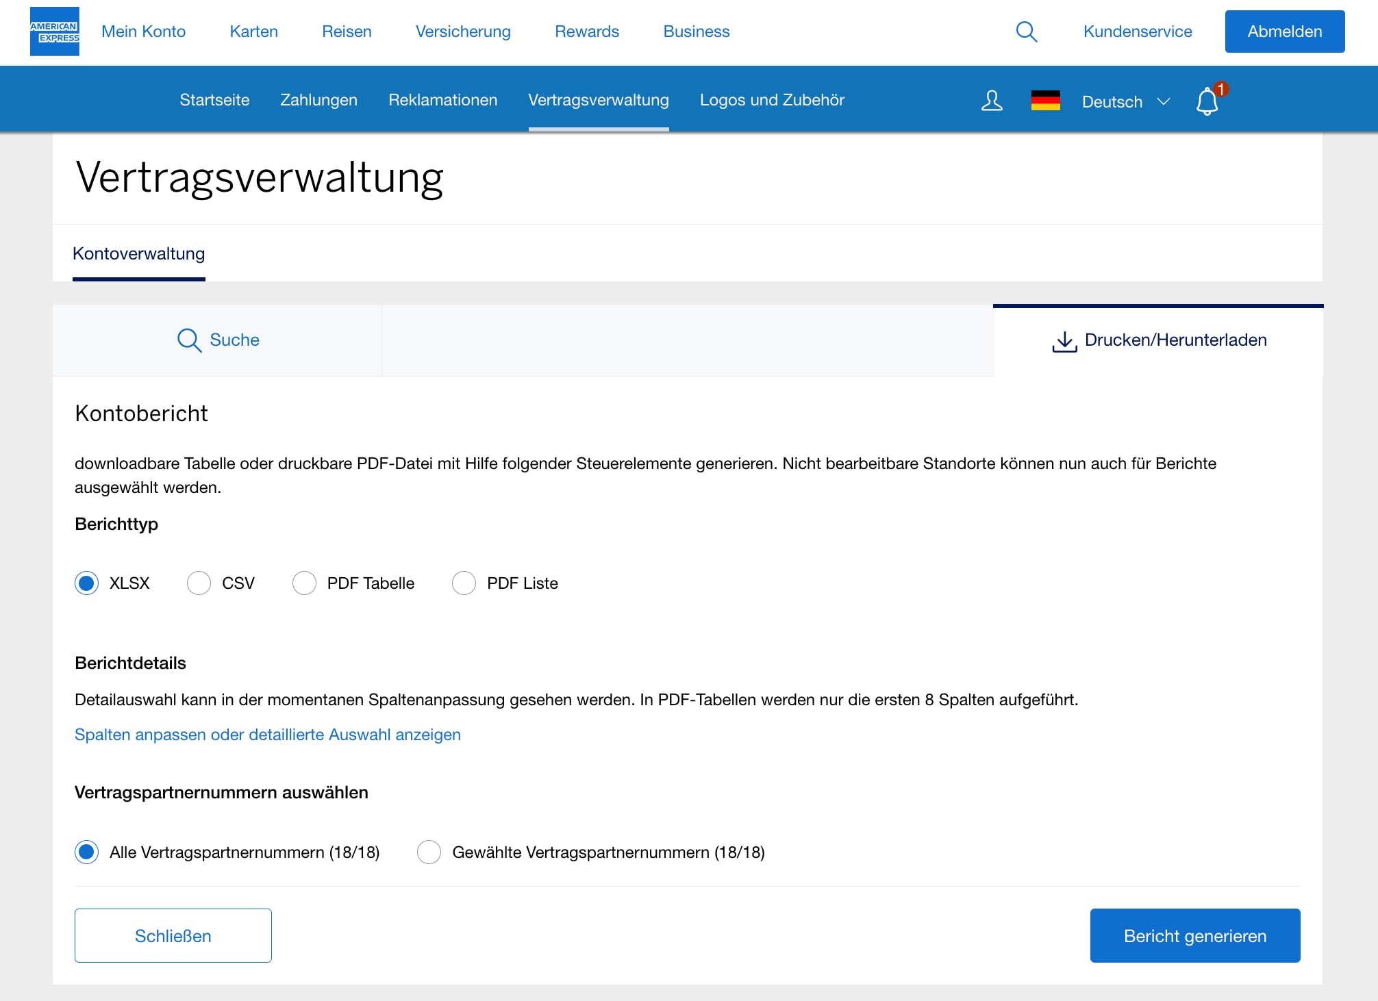1378x1001 pixels.
Task: Open the Kontoverwaltung tab
Action: [x=139, y=253]
